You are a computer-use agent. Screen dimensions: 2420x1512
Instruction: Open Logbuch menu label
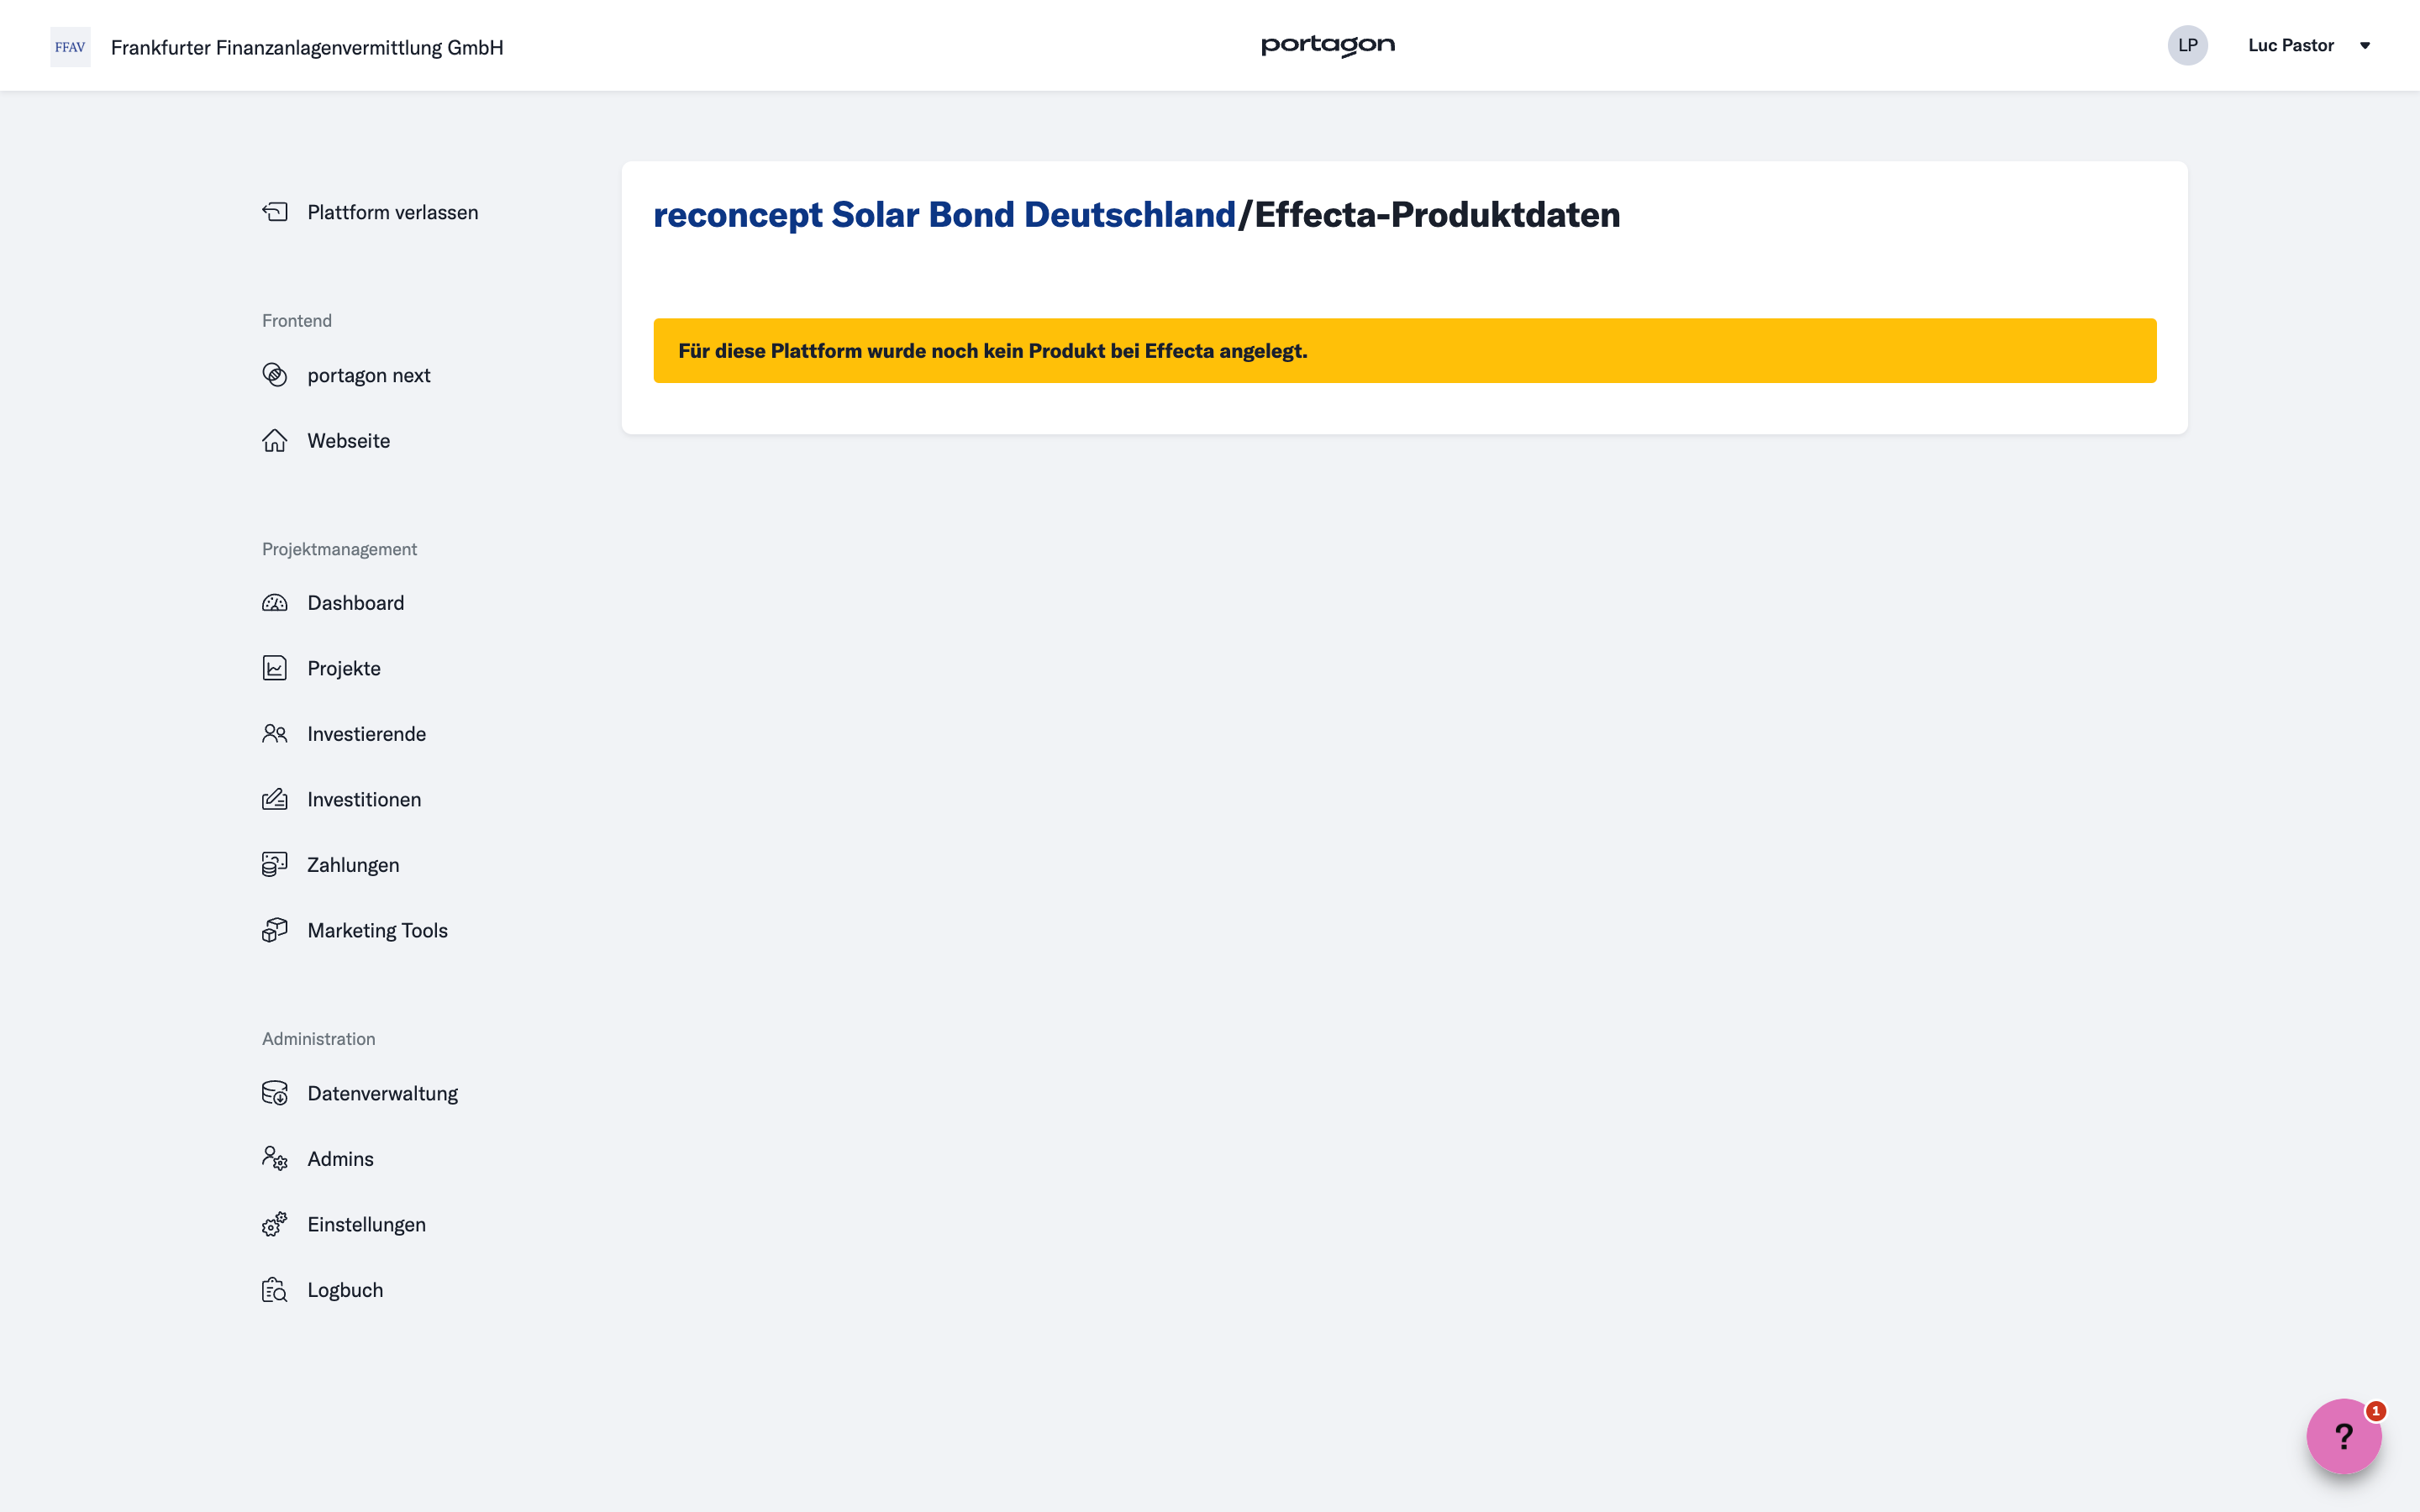(x=345, y=1290)
